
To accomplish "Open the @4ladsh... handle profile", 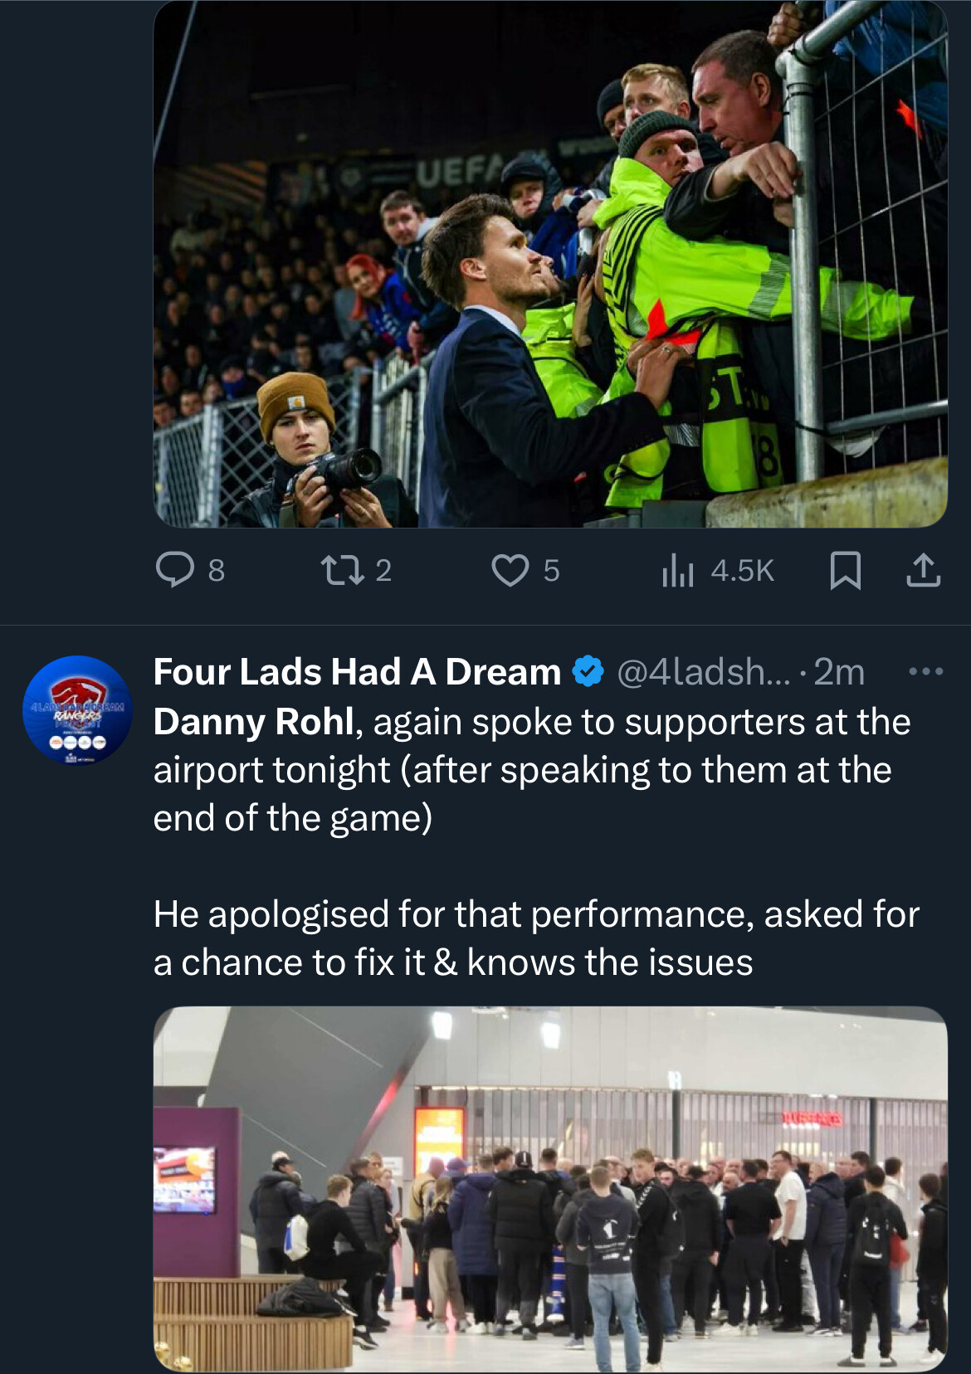I will coord(702,671).
